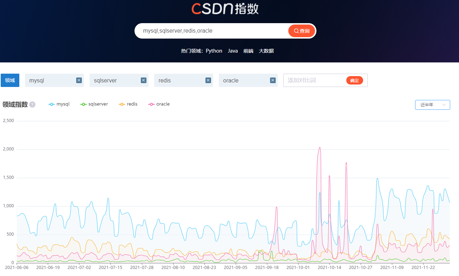459x276 pixels.
Task: Remove the mysql keyword tag
Action: [79, 80]
